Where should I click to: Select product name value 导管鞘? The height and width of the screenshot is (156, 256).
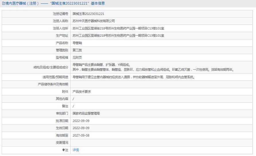(77, 43)
